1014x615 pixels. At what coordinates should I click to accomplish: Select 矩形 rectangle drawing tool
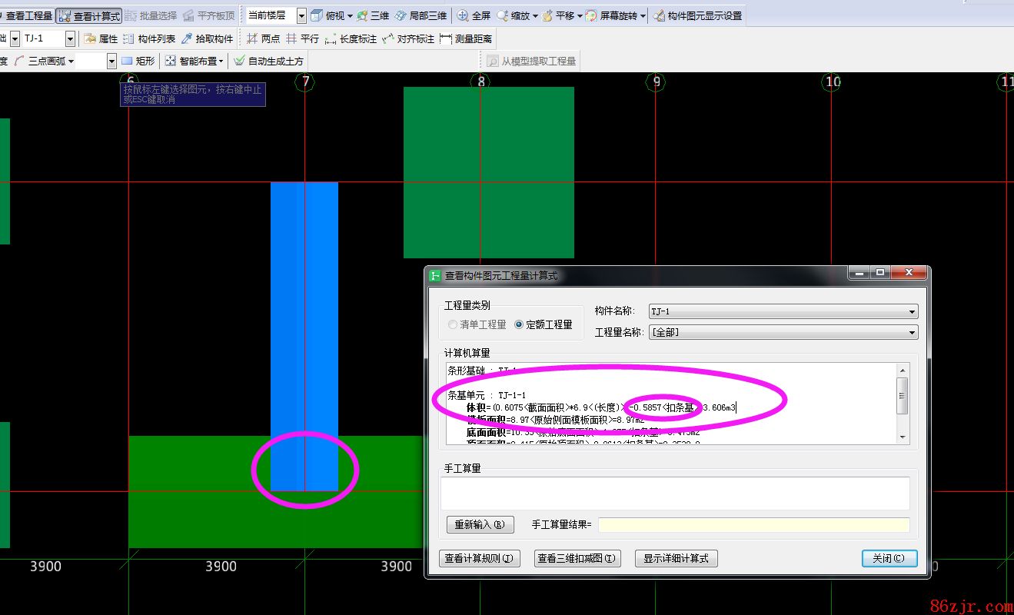pos(138,61)
